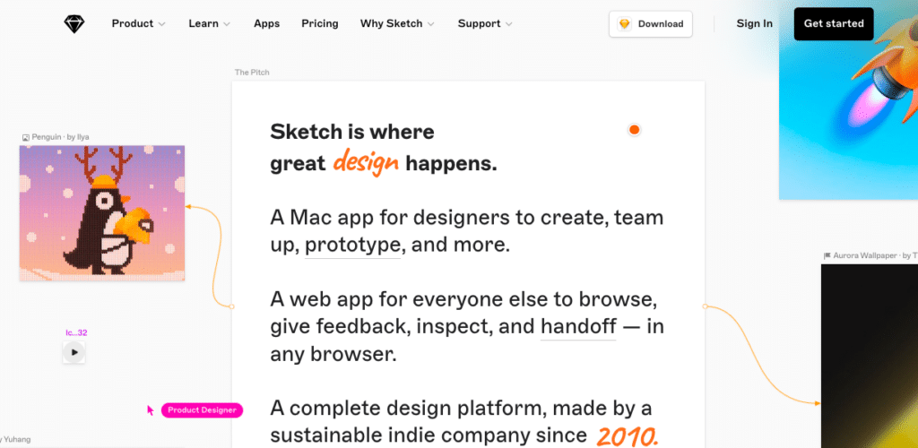918x448 pixels.
Task: Open the Penguin pixel art thumbnail
Action: tap(102, 213)
